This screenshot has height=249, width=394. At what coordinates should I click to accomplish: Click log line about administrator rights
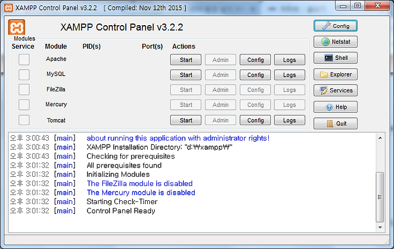pos(178,138)
